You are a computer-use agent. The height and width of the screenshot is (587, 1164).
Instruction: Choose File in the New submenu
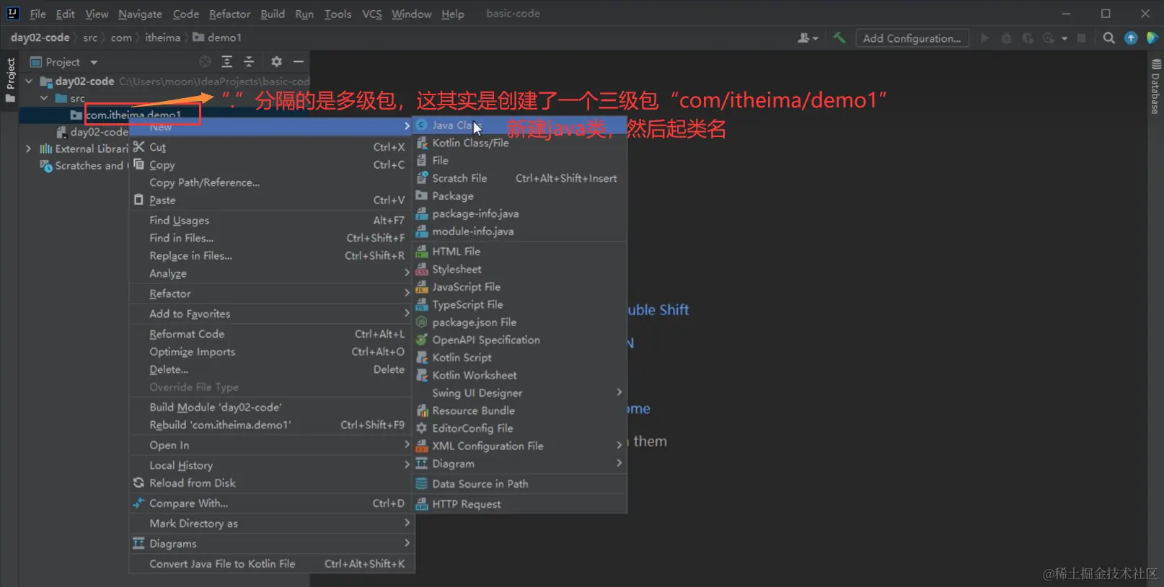tap(520, 161)
